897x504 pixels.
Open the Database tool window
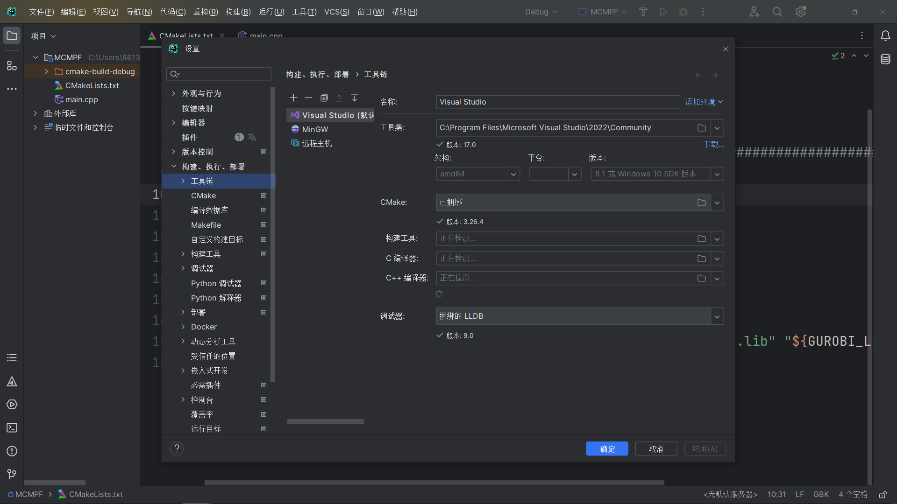(885, 59)
